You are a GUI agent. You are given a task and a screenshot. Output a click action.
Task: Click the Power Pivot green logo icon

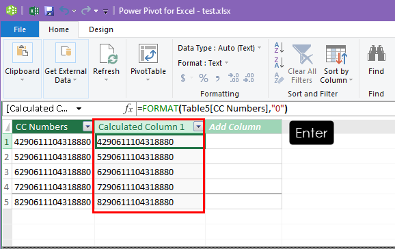(12, 10)
